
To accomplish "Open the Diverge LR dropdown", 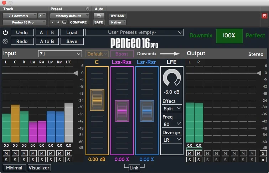I will click(x=172, y=140).
